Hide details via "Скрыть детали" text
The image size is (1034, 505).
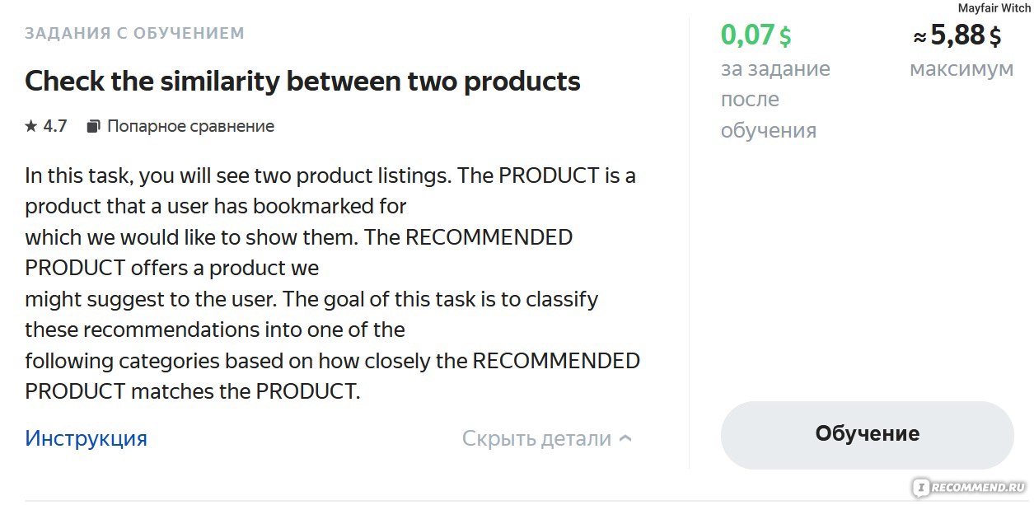[x=536, y=438]
